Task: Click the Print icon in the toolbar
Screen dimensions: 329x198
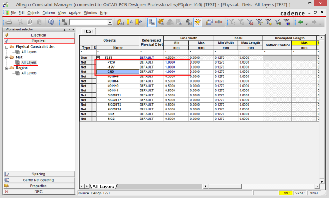Action: coord(8,22)
